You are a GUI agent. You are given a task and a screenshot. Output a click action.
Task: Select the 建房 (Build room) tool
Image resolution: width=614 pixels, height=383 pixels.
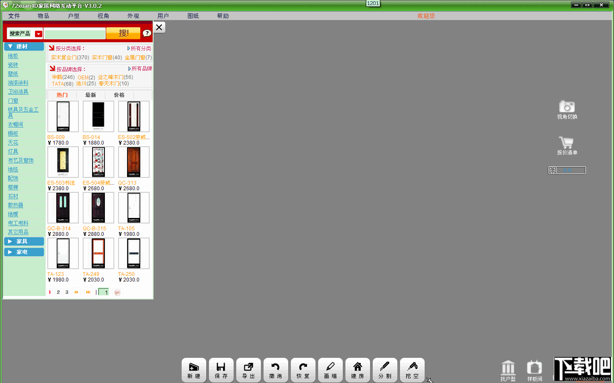tap(358, 370)
